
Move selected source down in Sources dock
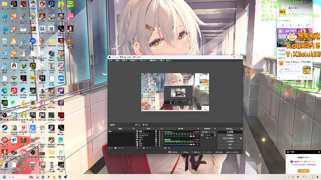[150, 148]
